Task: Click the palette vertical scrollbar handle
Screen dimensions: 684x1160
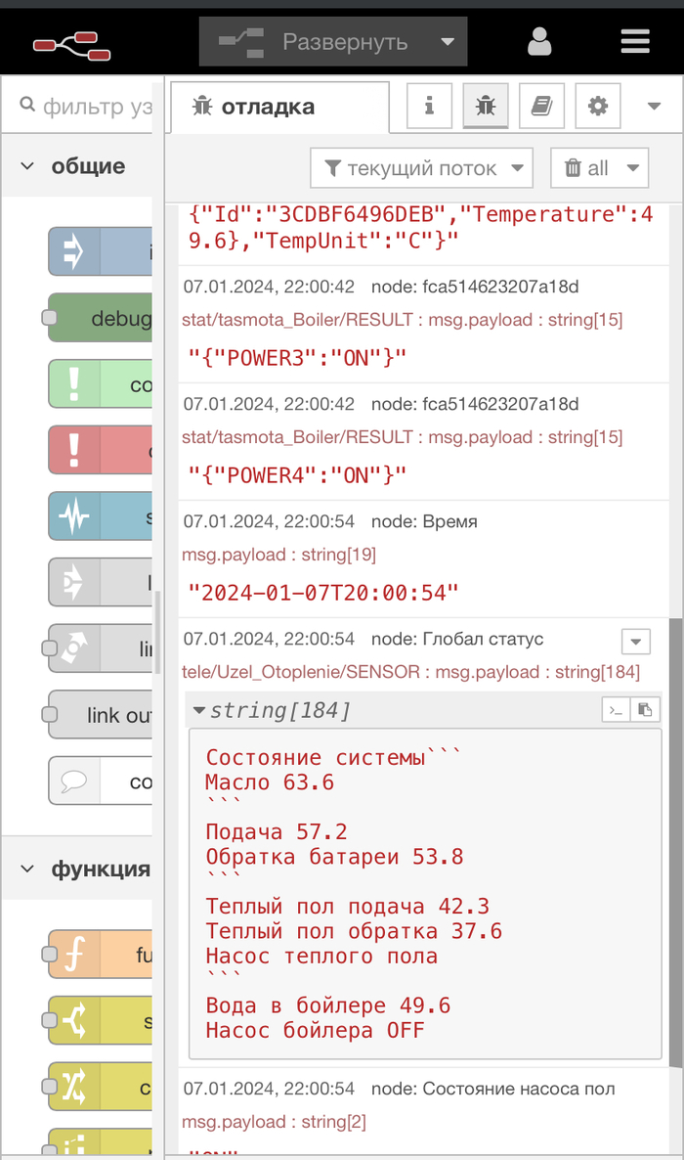Action: [156, 632]
